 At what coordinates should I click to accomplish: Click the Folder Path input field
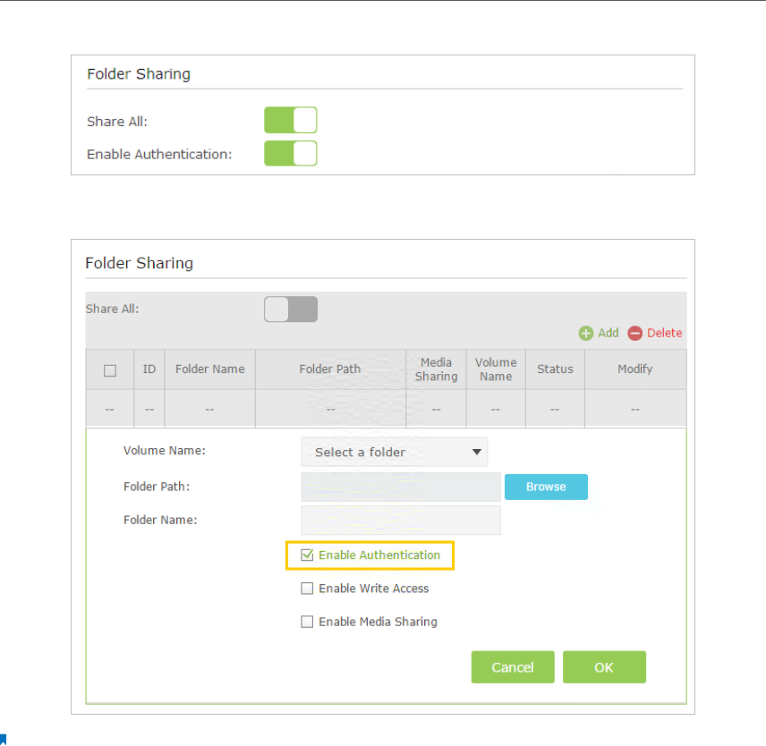tap(401, 487)
